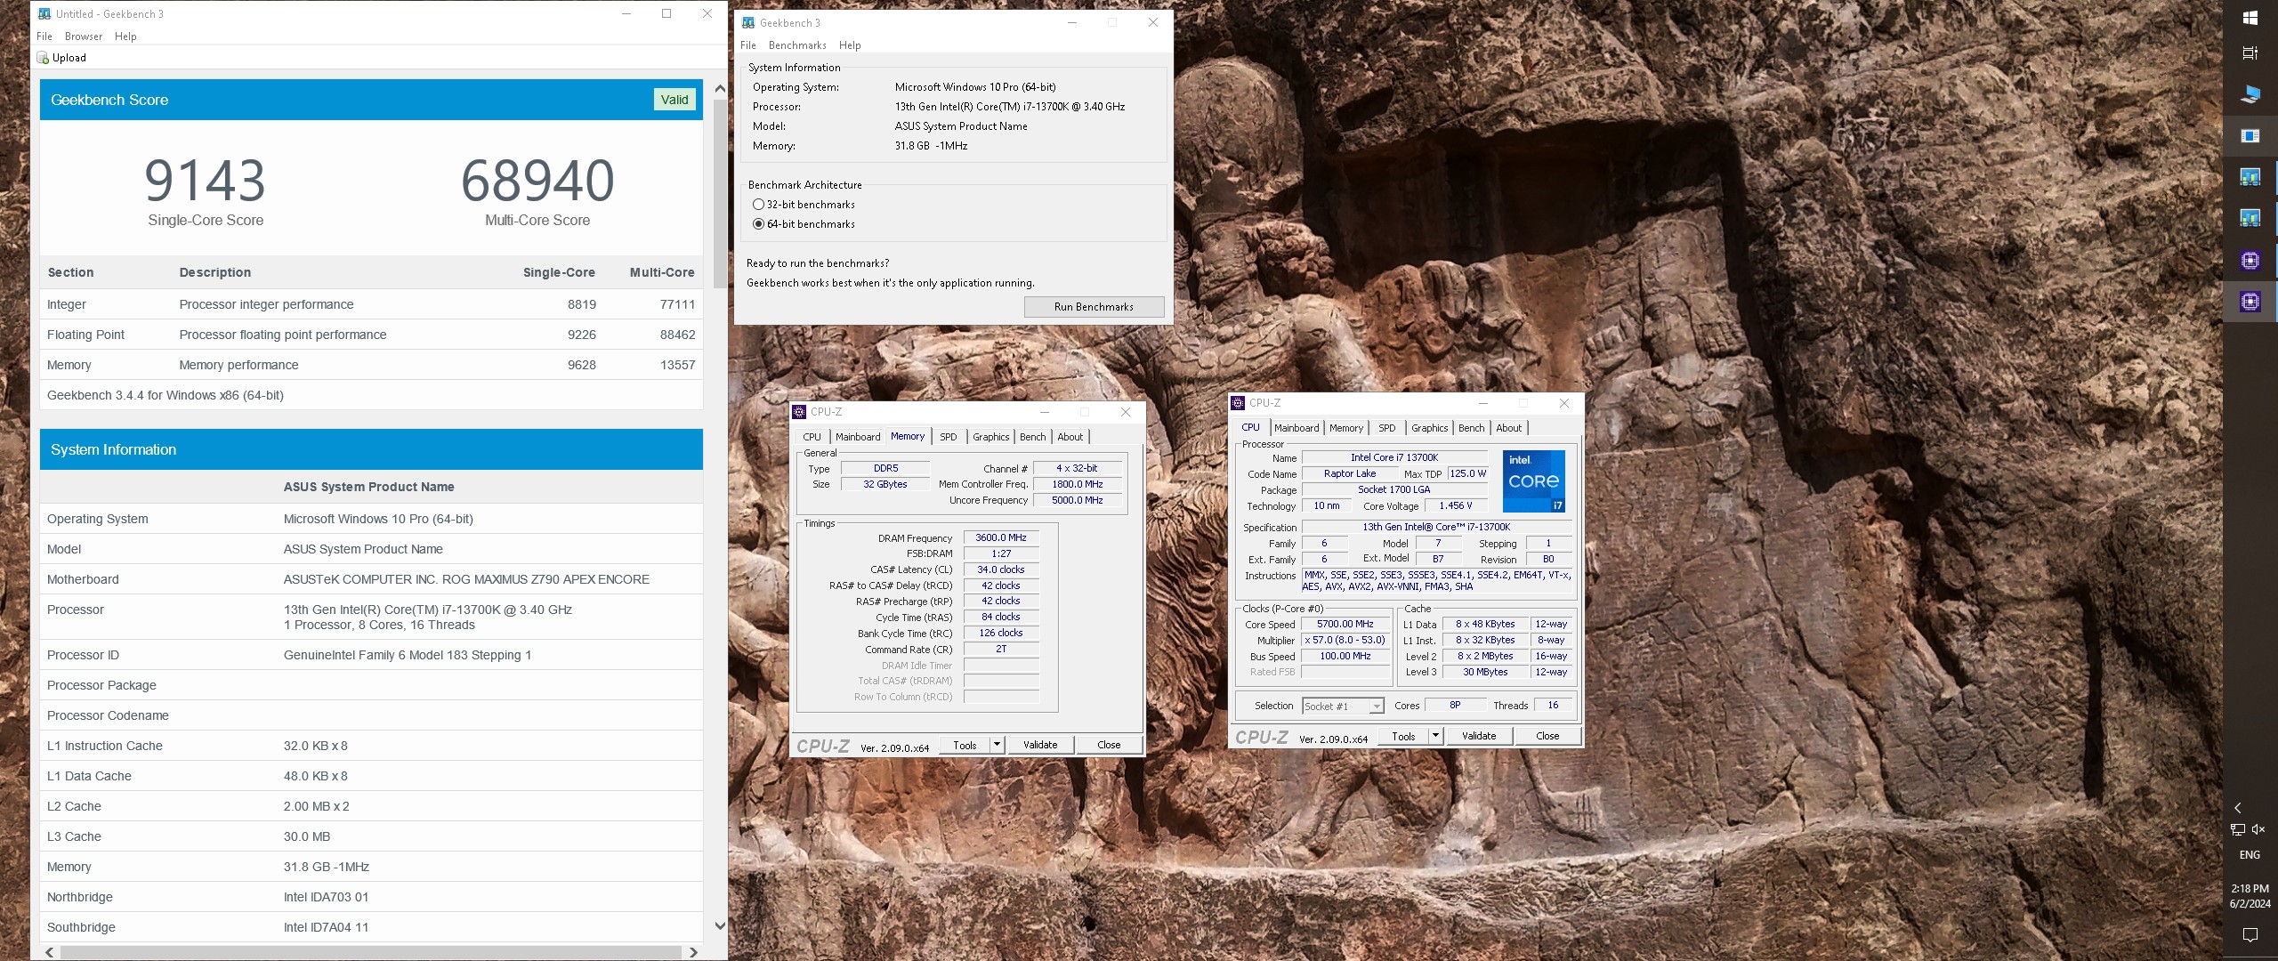
Task: Switch to the SPD tab in the Memory CPU-Z window
Action: tap(949, 437)
